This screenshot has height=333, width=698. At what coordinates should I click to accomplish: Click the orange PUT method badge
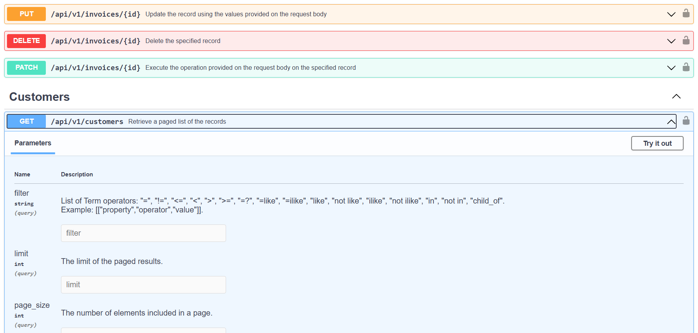tap(26, 14)
